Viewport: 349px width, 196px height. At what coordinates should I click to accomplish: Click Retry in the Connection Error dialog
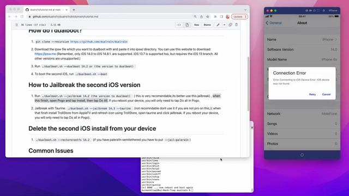[x=312, y=94]
